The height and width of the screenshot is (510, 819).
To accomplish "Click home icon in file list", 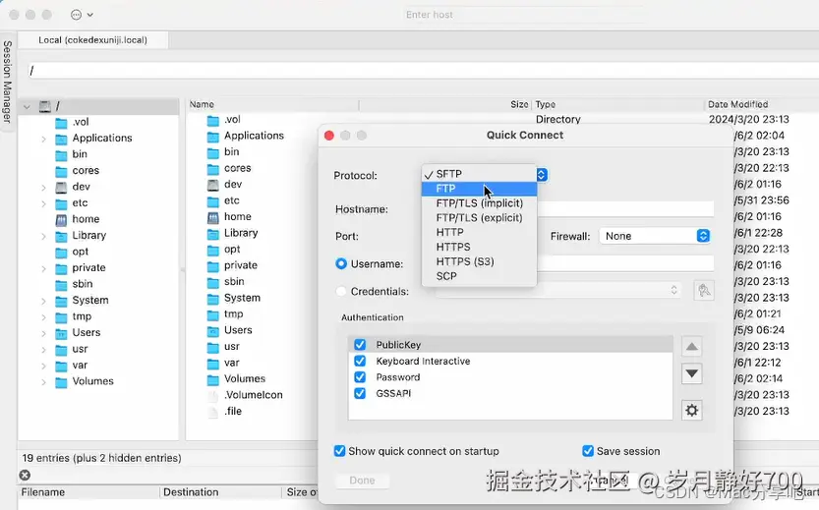I will [213, 217].
